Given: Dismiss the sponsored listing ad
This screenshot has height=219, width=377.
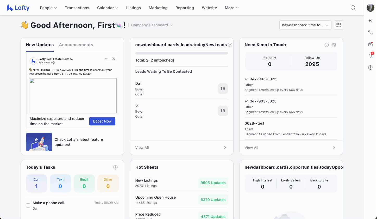Looking at the screenshot, I should (x=114, y=59).
